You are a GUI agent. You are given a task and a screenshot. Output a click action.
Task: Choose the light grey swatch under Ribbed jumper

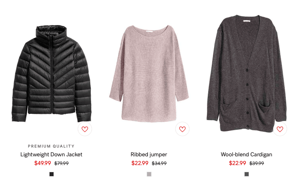[149, 174]
